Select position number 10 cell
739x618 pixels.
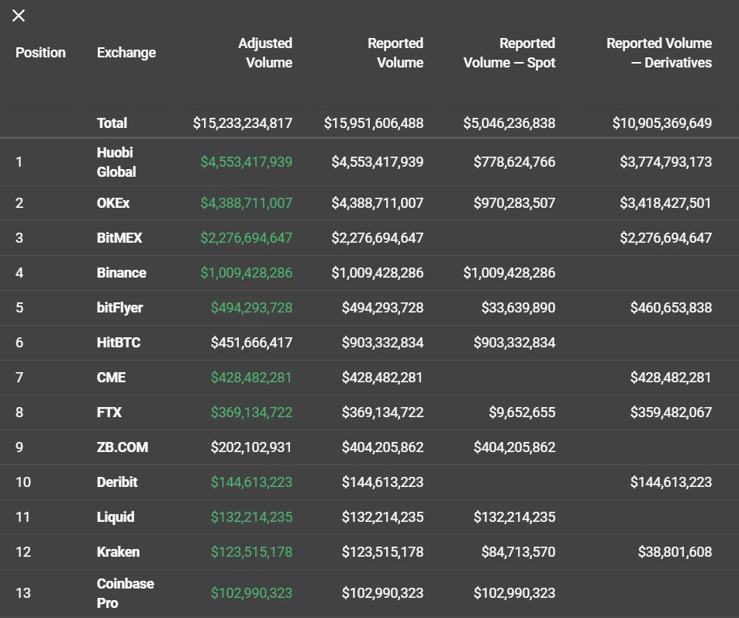tap(23, 482)
